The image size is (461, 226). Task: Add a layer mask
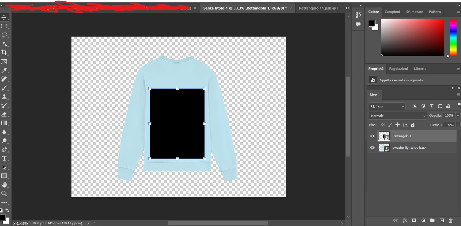(x=414, y=221)
